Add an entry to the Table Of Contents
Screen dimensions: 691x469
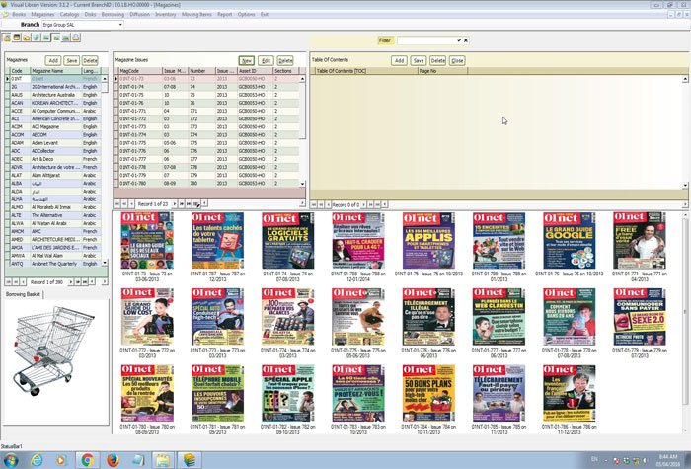[x=399, y=61]
